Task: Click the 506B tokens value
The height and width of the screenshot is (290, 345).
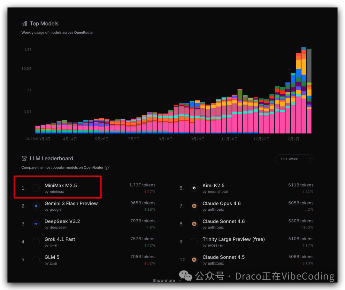Action: 301,257
